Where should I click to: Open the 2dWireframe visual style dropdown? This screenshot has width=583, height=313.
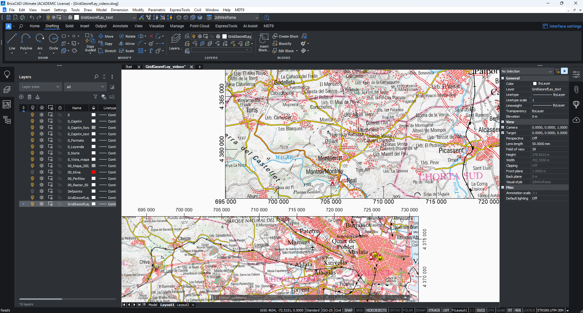point(236,18)
